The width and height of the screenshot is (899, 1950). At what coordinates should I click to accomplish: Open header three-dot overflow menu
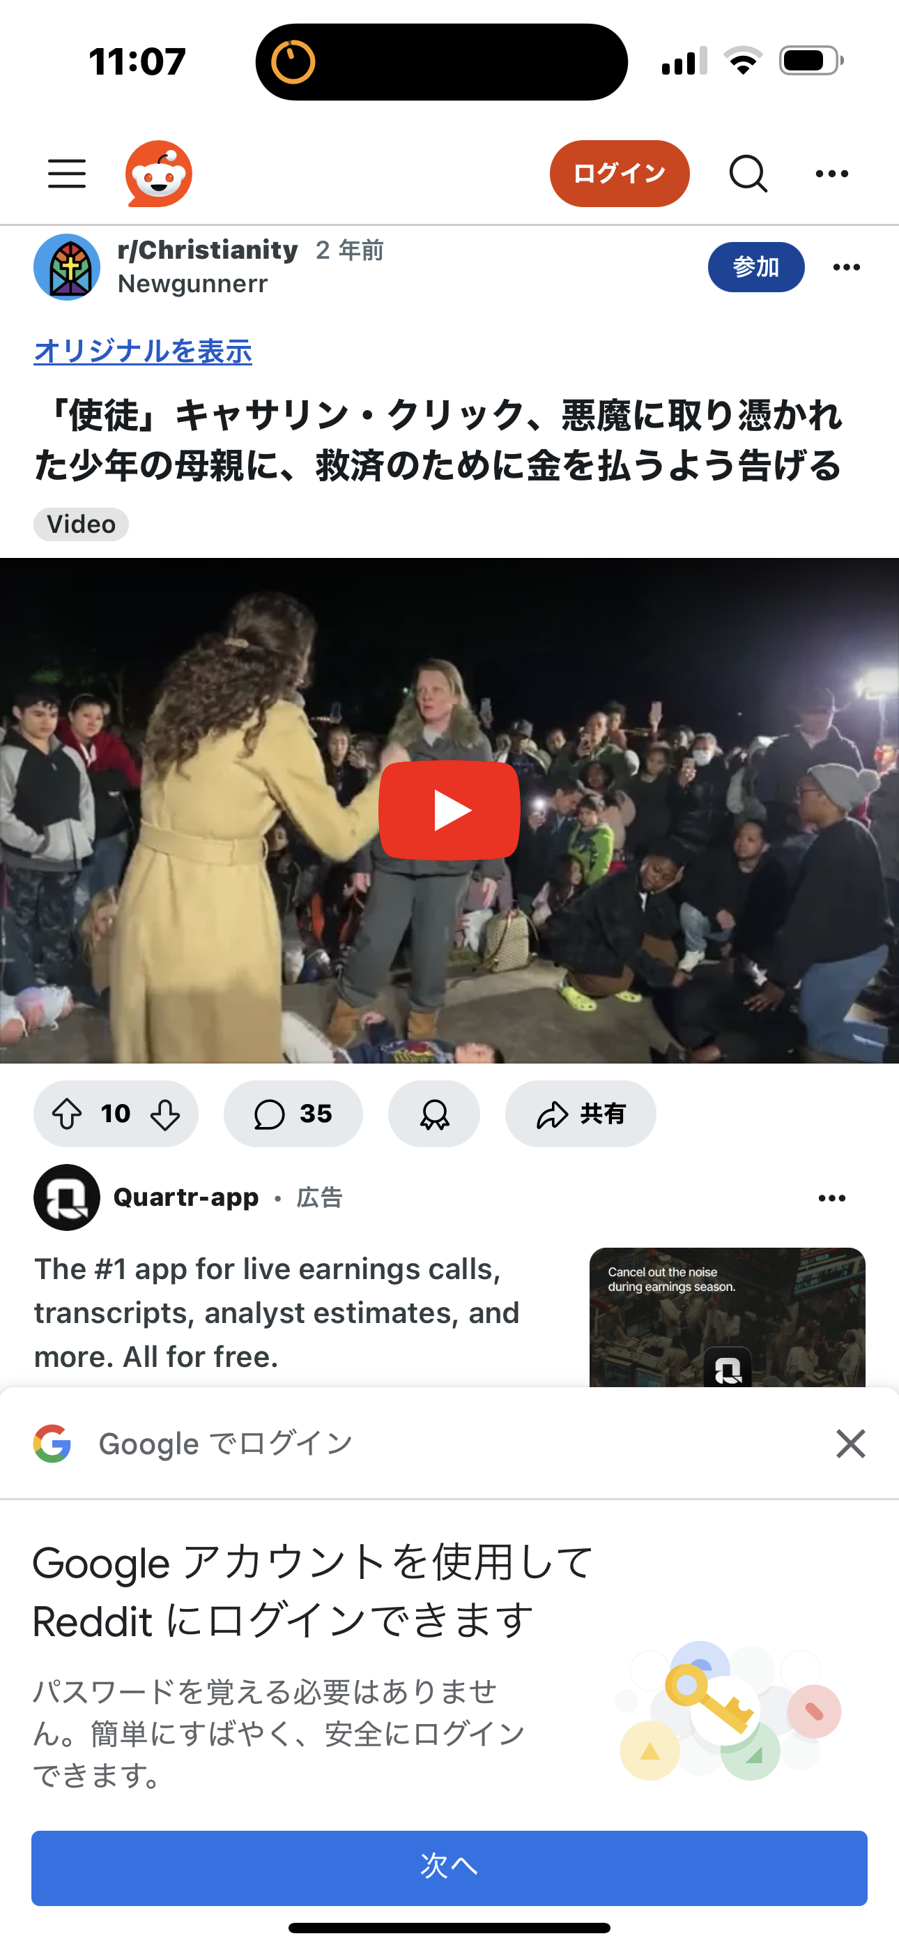831,174
